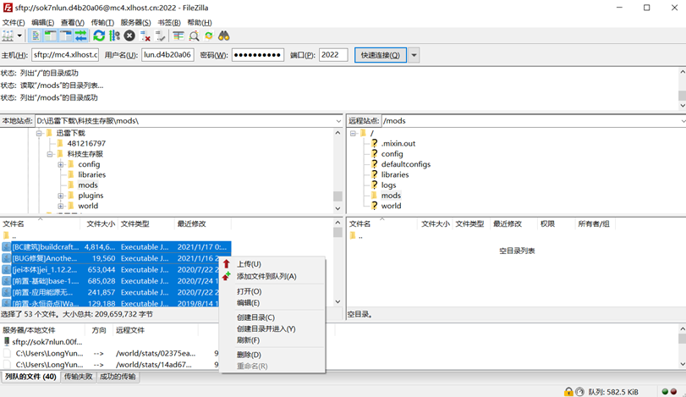Open directory listing filters dialog
This screenshot has width=686, height=397.
pos(178,36)
